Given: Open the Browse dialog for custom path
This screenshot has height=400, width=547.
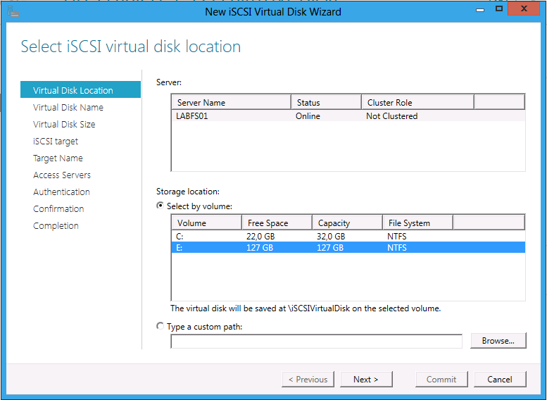Looking at the screenshot, I should (x=498, y=341).
